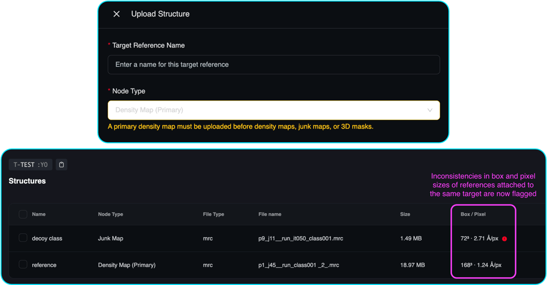Viewport: 547px width, 285px height.
Task: Open the Node Type dropdown
Action: (x=274, y=110)
